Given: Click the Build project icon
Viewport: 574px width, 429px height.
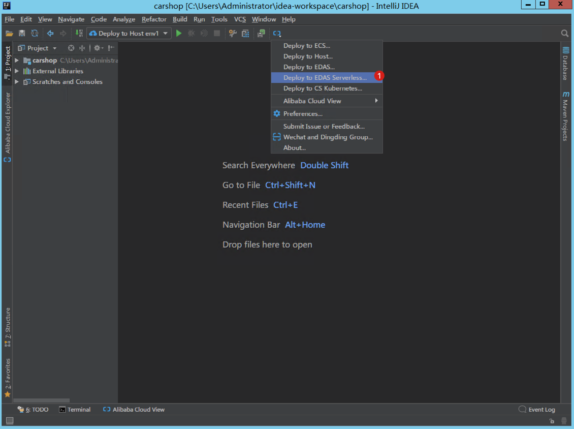Looking at the screenshot, I should [x=79, y=34].
